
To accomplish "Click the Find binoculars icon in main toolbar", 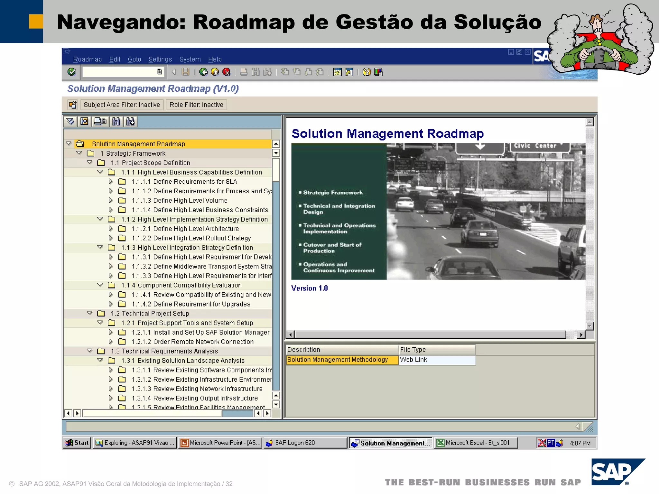I will click(255, 72).
